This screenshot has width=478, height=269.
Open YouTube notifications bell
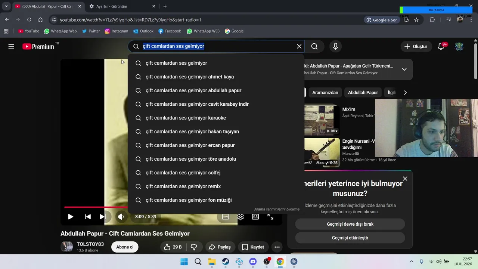point(441,46)
